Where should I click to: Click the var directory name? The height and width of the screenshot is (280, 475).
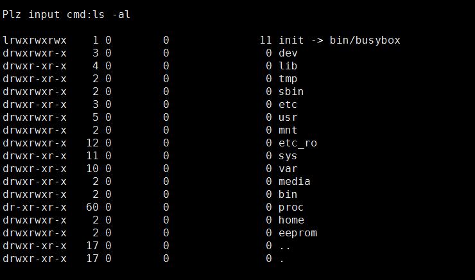pyautogui.click(x=288, y=168)
